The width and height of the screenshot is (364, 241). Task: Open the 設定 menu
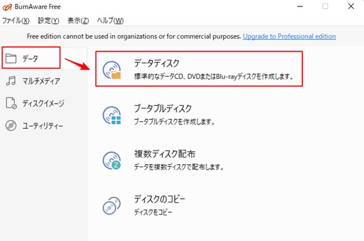tap(48, 21)
